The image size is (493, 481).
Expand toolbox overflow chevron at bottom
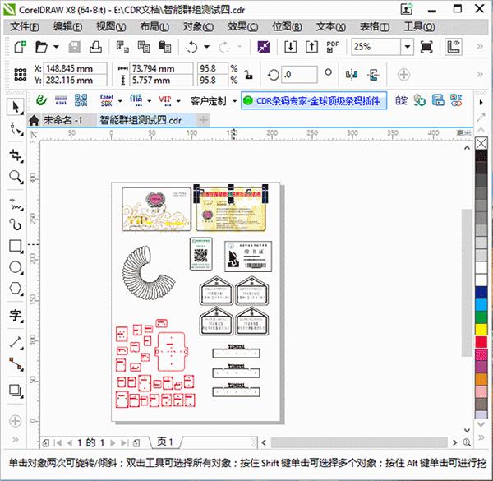coord(15,439)
